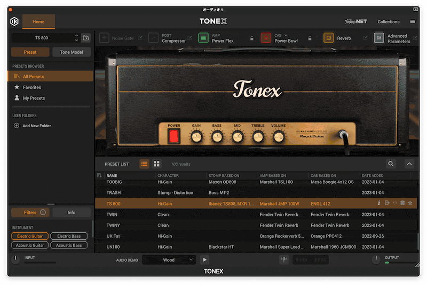Play the audio demo
Viewport: 427px width, 285px height.
point(204,260)
